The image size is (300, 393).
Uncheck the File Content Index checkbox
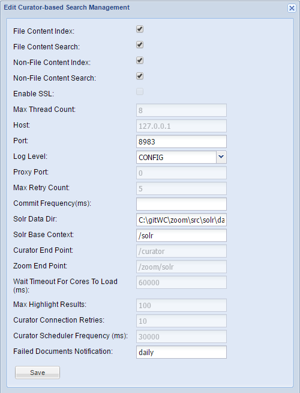pyautogui.click(x=140, y=29)
